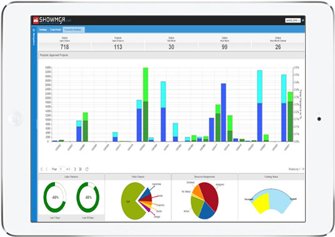This screenshot has width=335, height=237.
Task: Click the -88% labor variance donut
Action: coord(87,197)
